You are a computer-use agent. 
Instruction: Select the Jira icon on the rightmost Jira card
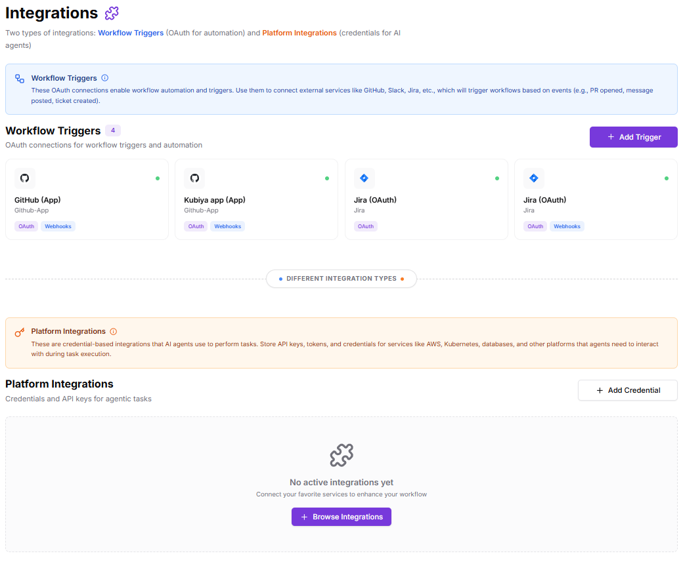coord(533,178)
